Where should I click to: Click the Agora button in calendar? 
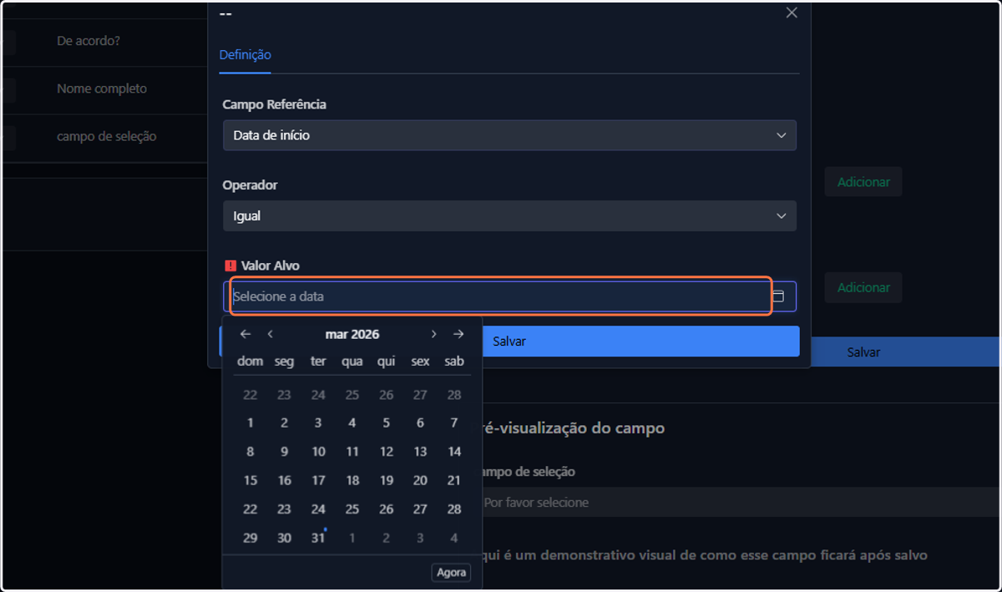pyautogui.click(x=452, y=573)
